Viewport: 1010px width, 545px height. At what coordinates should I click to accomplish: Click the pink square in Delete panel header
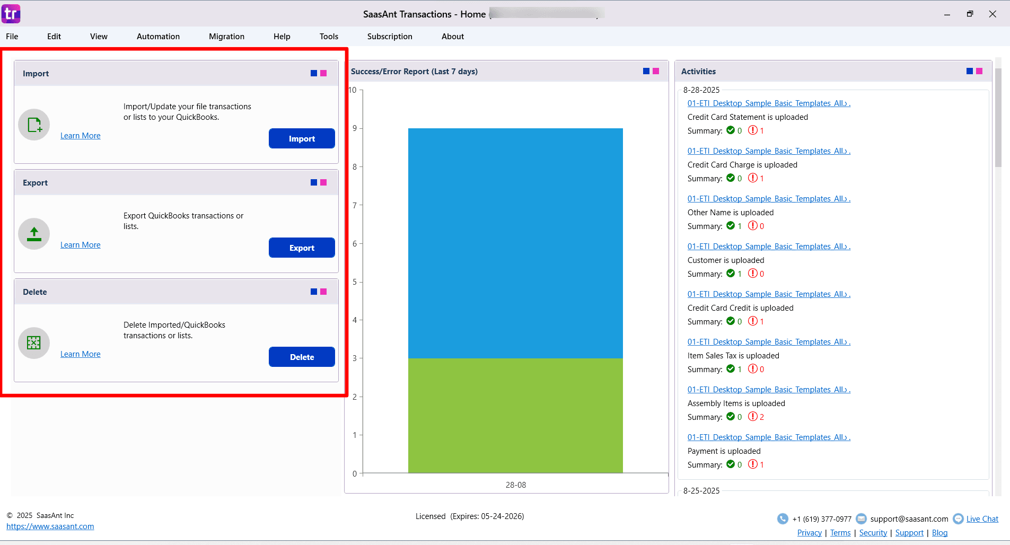(323, 292)
